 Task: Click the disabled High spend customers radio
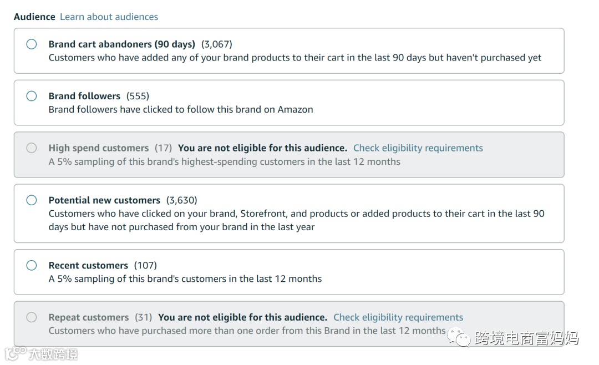32,148
